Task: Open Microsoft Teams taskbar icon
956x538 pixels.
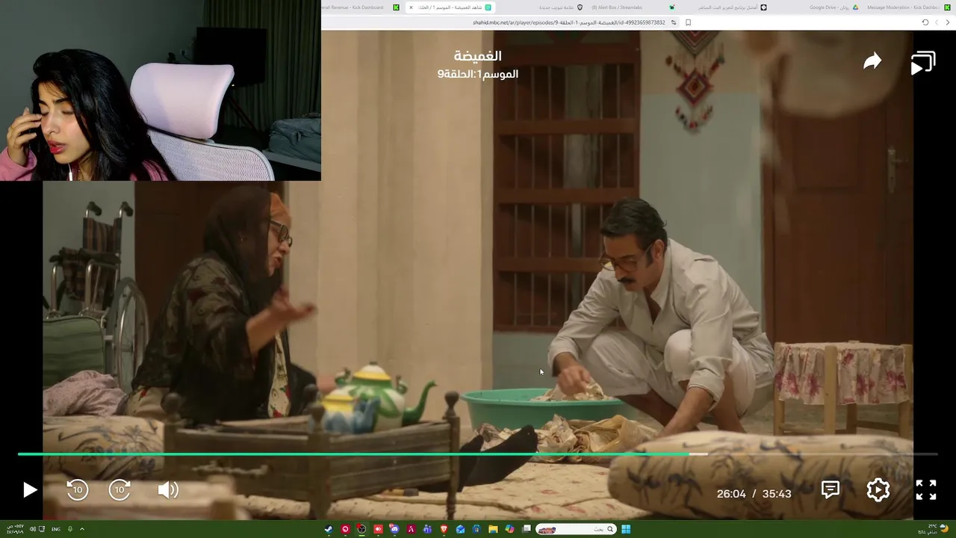Action: click(x=427, y=529)
